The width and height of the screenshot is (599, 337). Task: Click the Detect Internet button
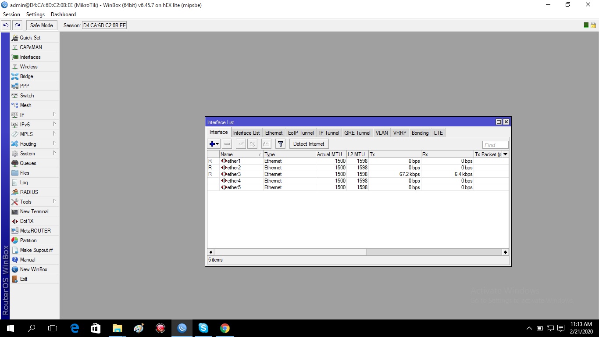point(309,144)
